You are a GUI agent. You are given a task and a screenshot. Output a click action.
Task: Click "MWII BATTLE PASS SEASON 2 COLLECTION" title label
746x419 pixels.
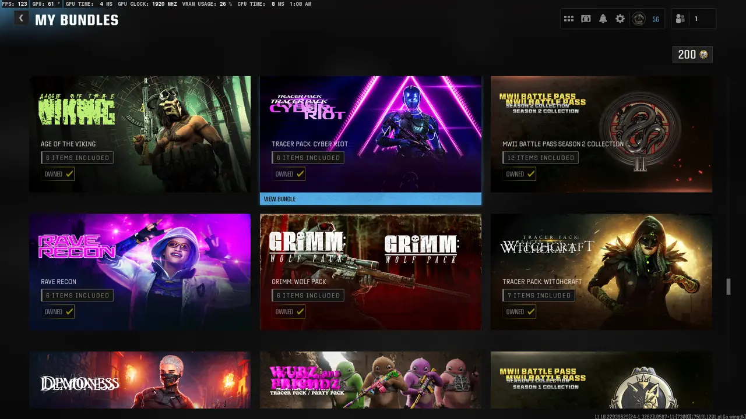[x=563, y=144]
